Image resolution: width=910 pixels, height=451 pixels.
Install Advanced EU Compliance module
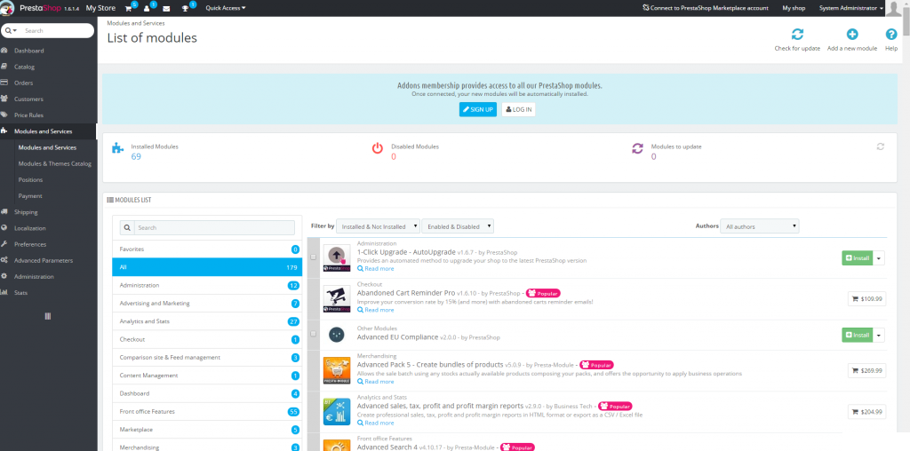click(858, 335)
